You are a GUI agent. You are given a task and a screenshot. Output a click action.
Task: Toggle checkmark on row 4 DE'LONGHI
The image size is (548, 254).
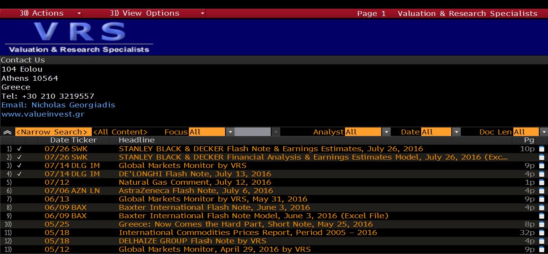19,174
